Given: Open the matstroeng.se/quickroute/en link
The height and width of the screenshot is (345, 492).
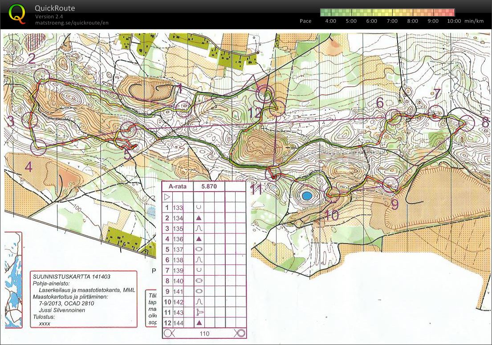Looking at the screenshot, I should click(72, 23).
